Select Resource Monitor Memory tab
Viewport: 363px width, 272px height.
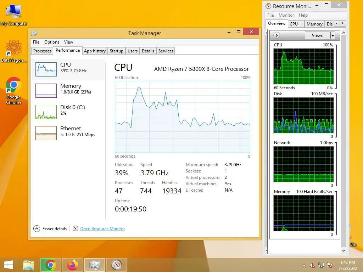tap(314, 24)
